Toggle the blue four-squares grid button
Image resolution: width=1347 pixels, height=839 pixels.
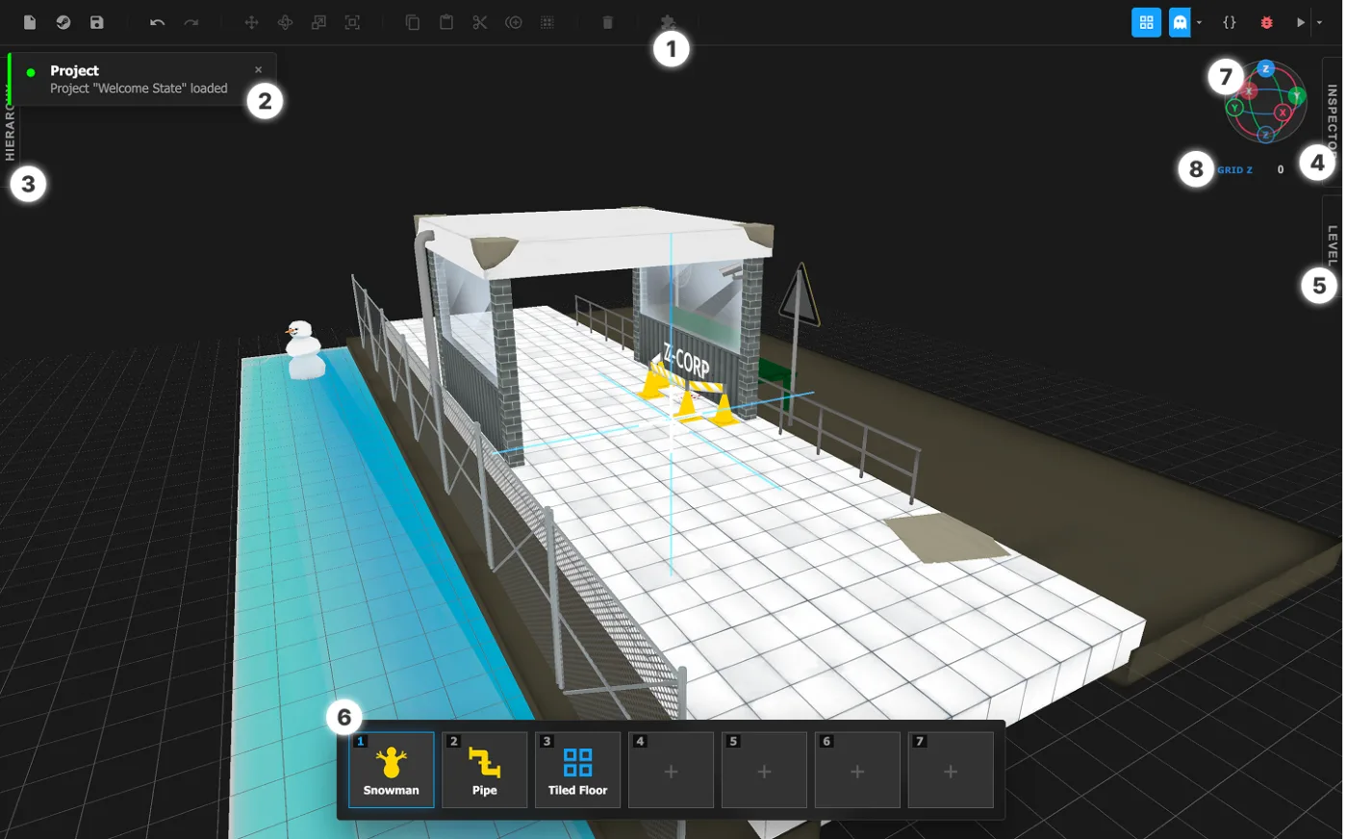[x=1146, y=22]
